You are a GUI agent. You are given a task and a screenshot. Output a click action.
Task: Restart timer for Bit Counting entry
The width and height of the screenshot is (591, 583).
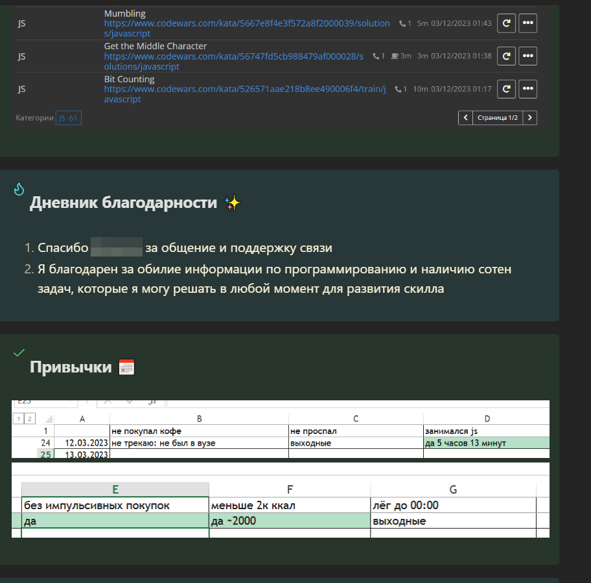point(506,89)
